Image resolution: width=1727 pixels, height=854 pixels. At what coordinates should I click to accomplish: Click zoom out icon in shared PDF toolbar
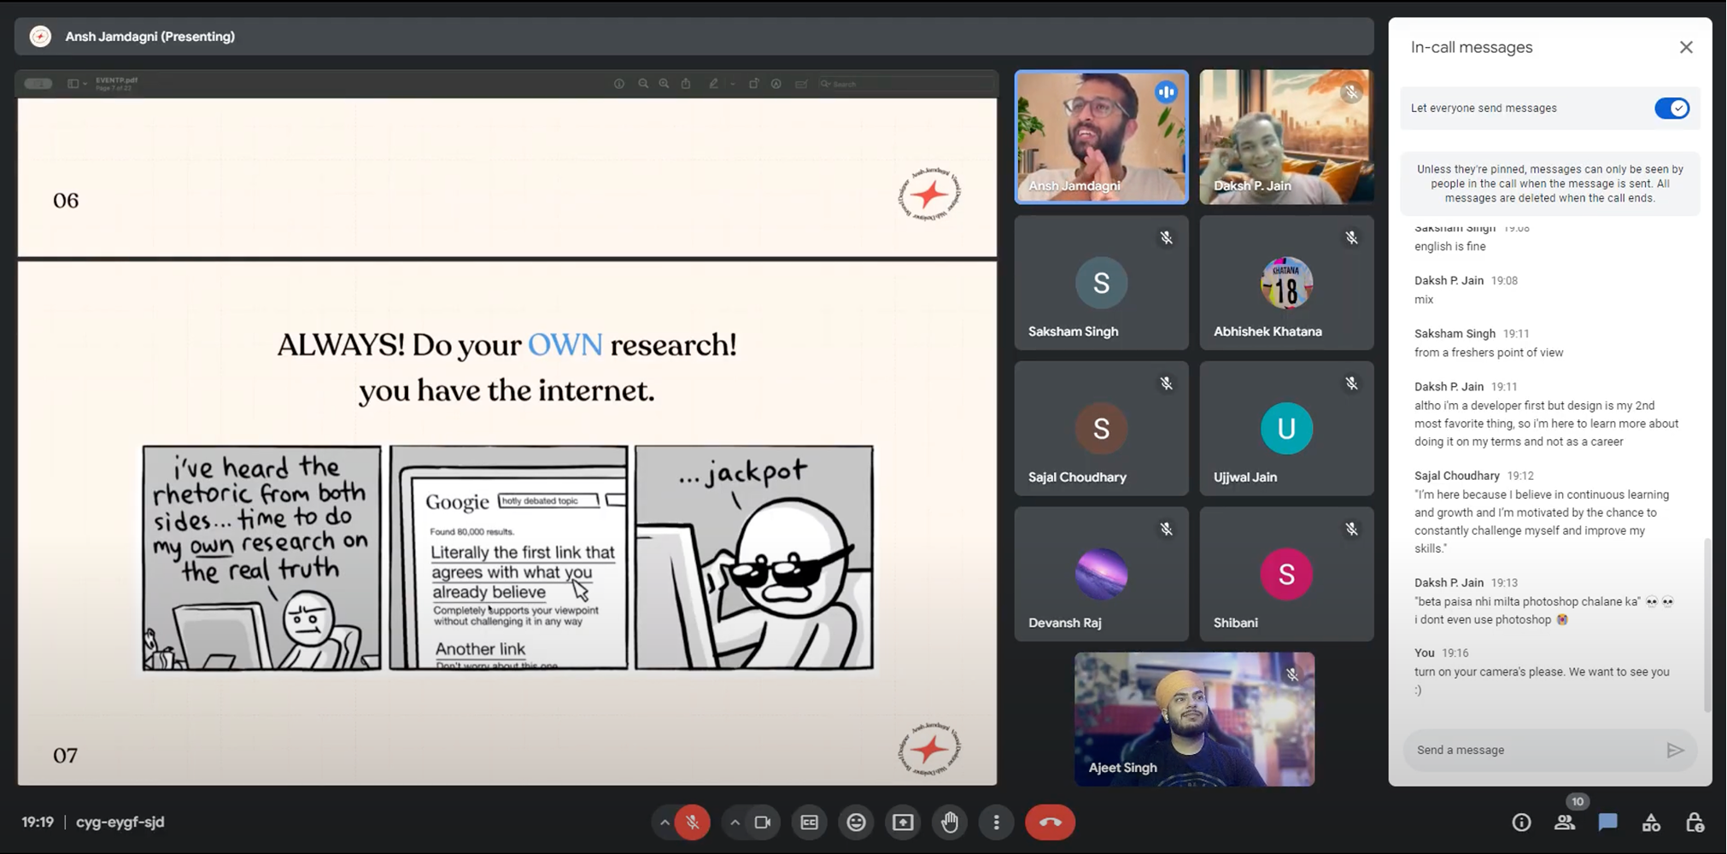coord(643,84)
